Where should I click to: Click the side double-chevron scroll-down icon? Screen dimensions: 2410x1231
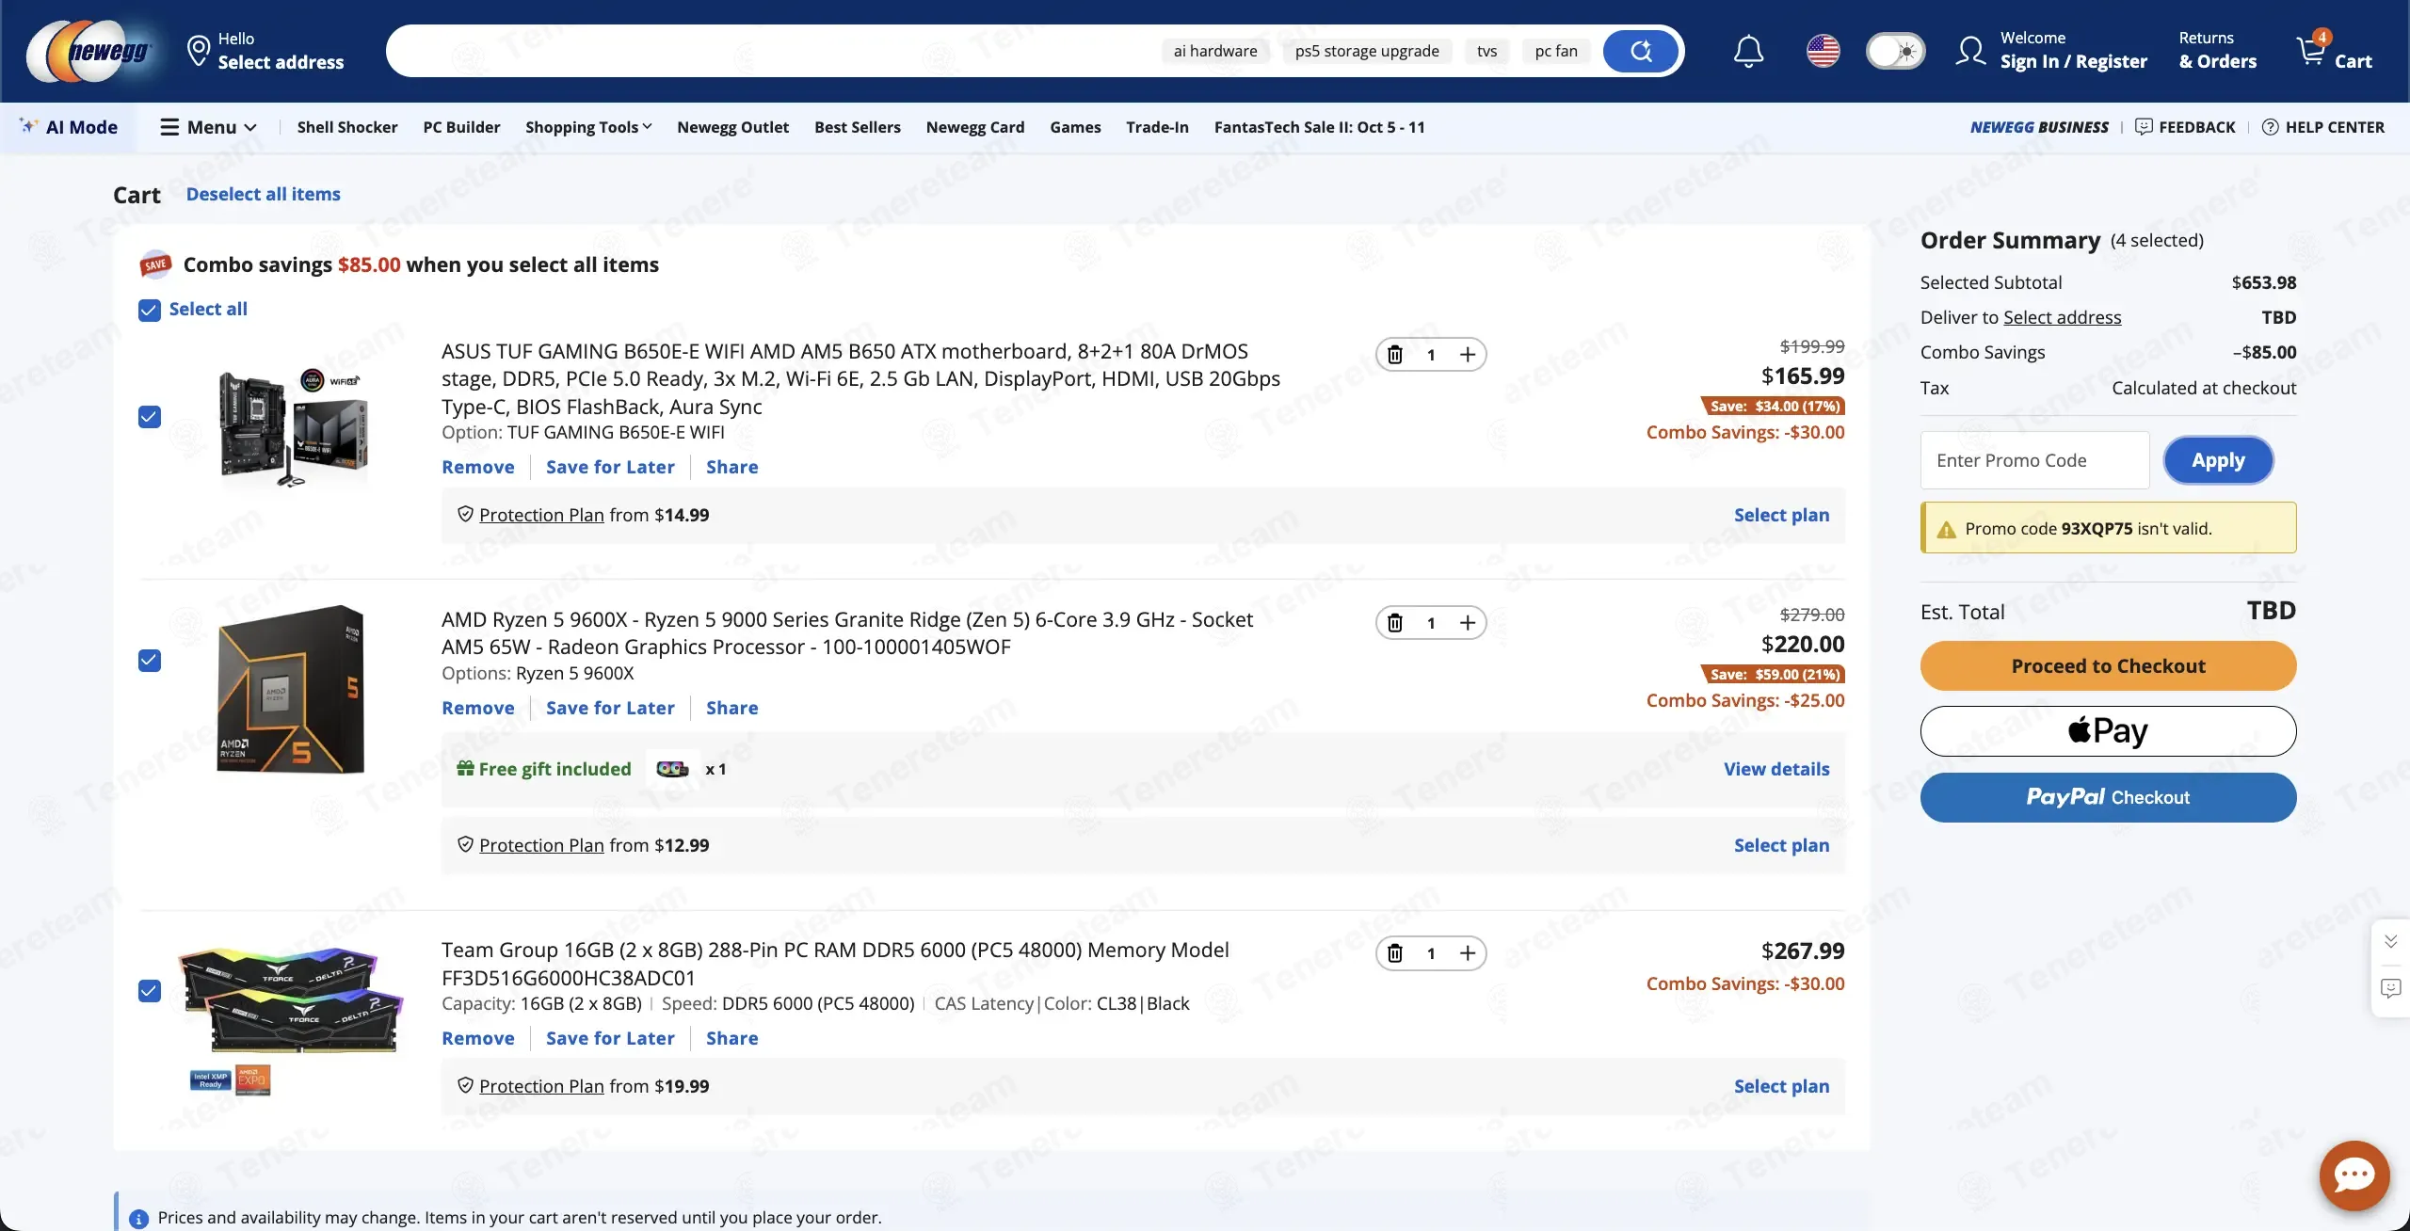2390,941
